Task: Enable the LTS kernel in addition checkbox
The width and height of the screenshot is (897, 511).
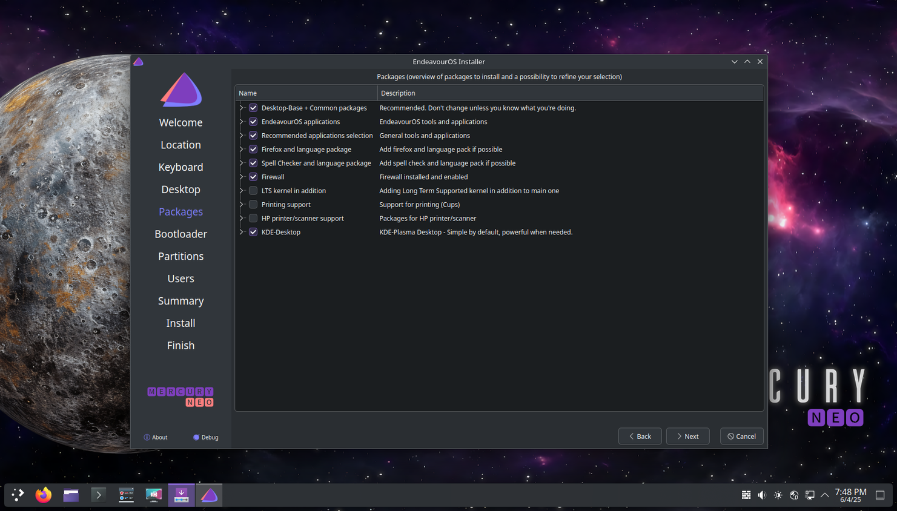Action: point(253,191)
